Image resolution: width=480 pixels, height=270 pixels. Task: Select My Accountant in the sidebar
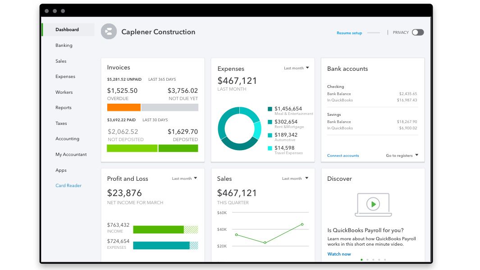tap(72, 154)
